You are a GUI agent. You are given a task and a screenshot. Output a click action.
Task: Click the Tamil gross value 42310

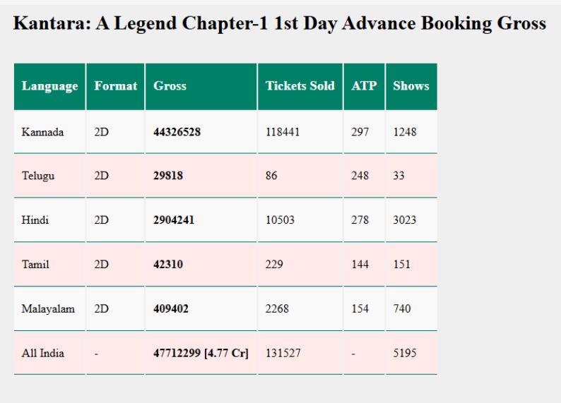pos(168,265)
